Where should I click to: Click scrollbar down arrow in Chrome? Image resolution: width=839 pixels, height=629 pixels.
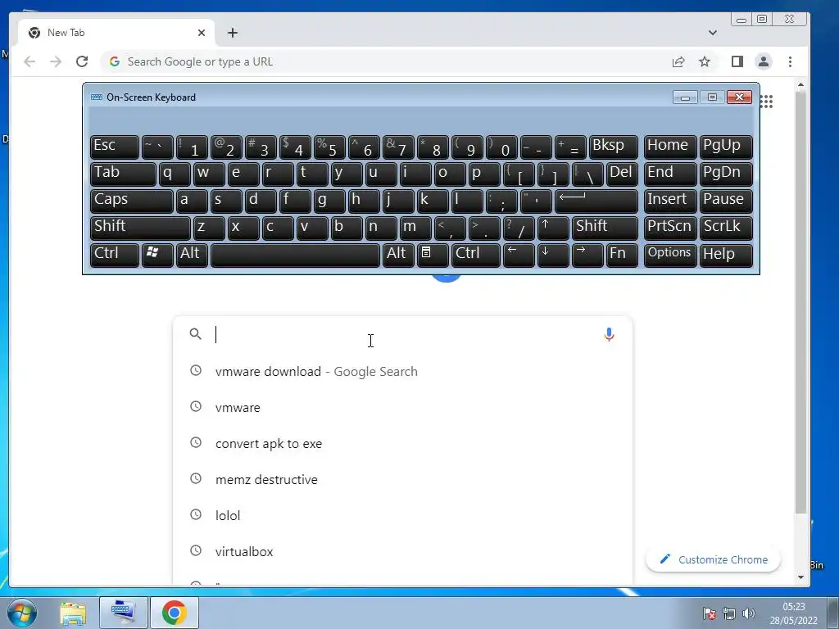pyautogui.click(x=800, y=577)
